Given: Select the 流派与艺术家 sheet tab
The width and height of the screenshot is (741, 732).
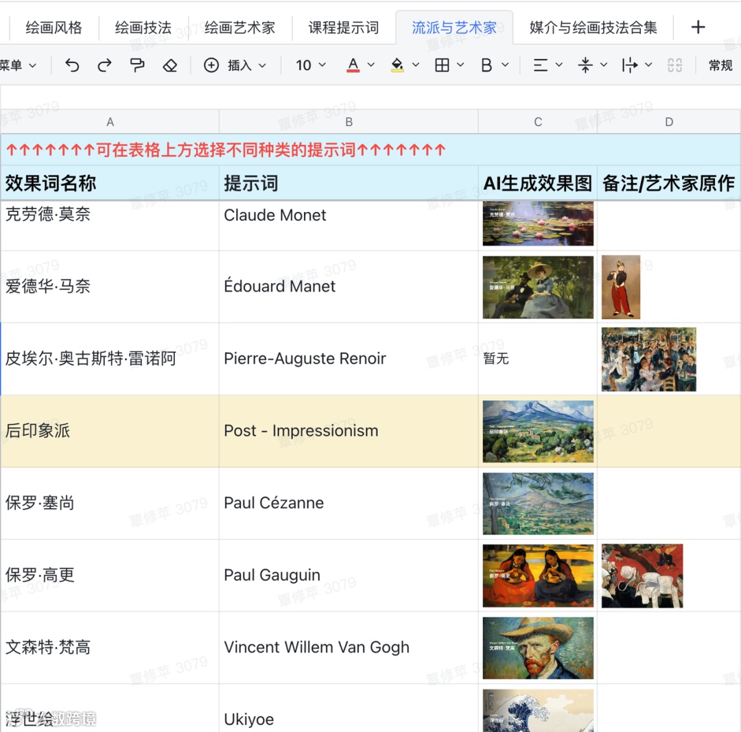Looking at the screenshot, I should click(454, 27).
